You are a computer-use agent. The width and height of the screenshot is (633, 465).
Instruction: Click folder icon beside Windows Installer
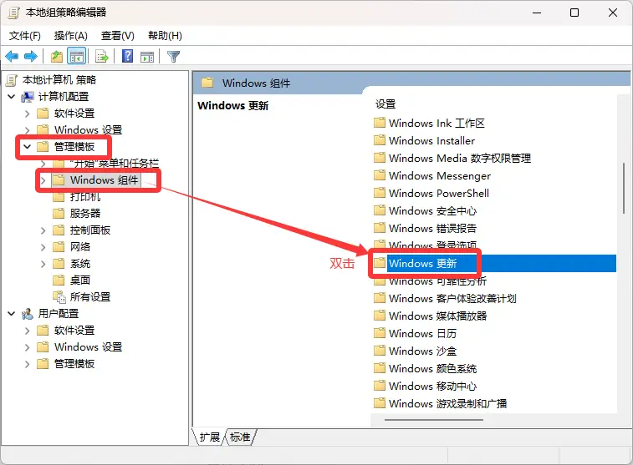pyautogui.click(x=380, y=140)
